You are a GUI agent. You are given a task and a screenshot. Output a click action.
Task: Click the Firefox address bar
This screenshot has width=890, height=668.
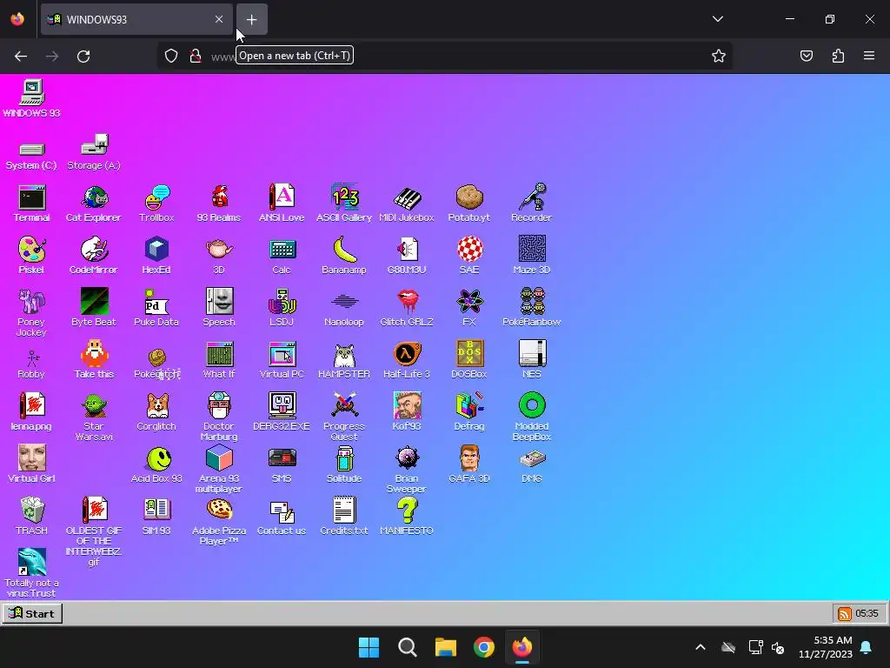tap(444, 56)
